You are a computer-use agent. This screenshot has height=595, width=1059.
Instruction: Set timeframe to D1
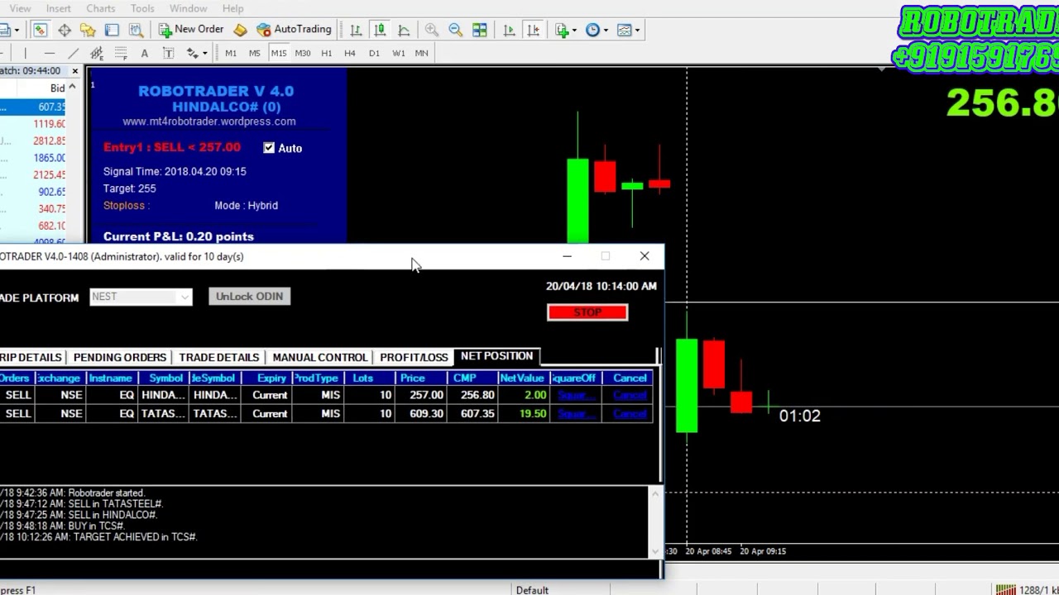point(374,53)
